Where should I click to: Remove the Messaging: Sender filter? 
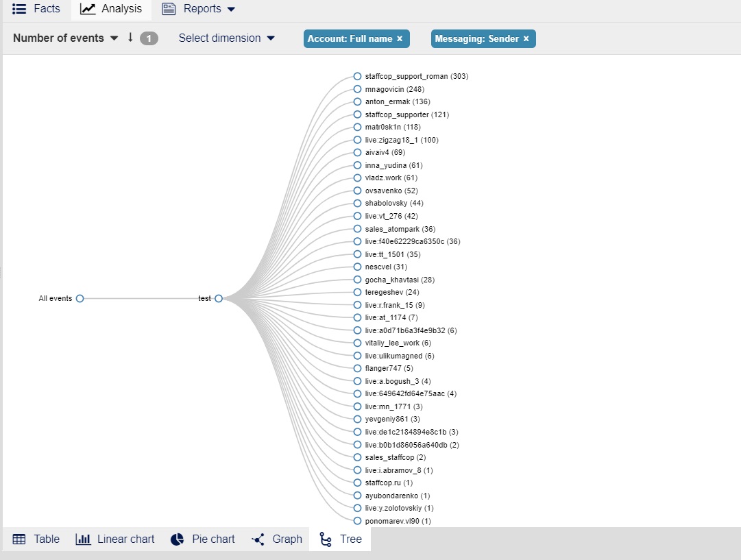click(x=526, y=39)
